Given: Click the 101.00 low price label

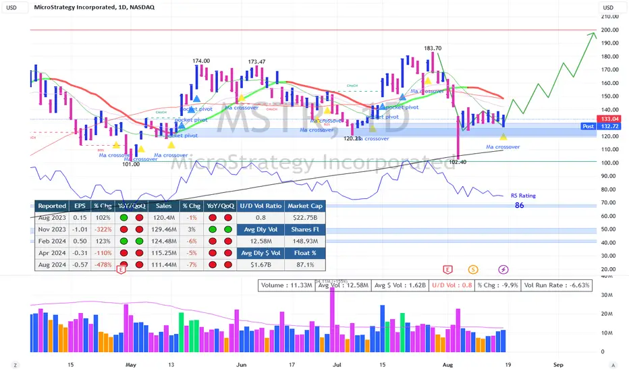Looking at the screenshot, I should [x=131, y=164].
